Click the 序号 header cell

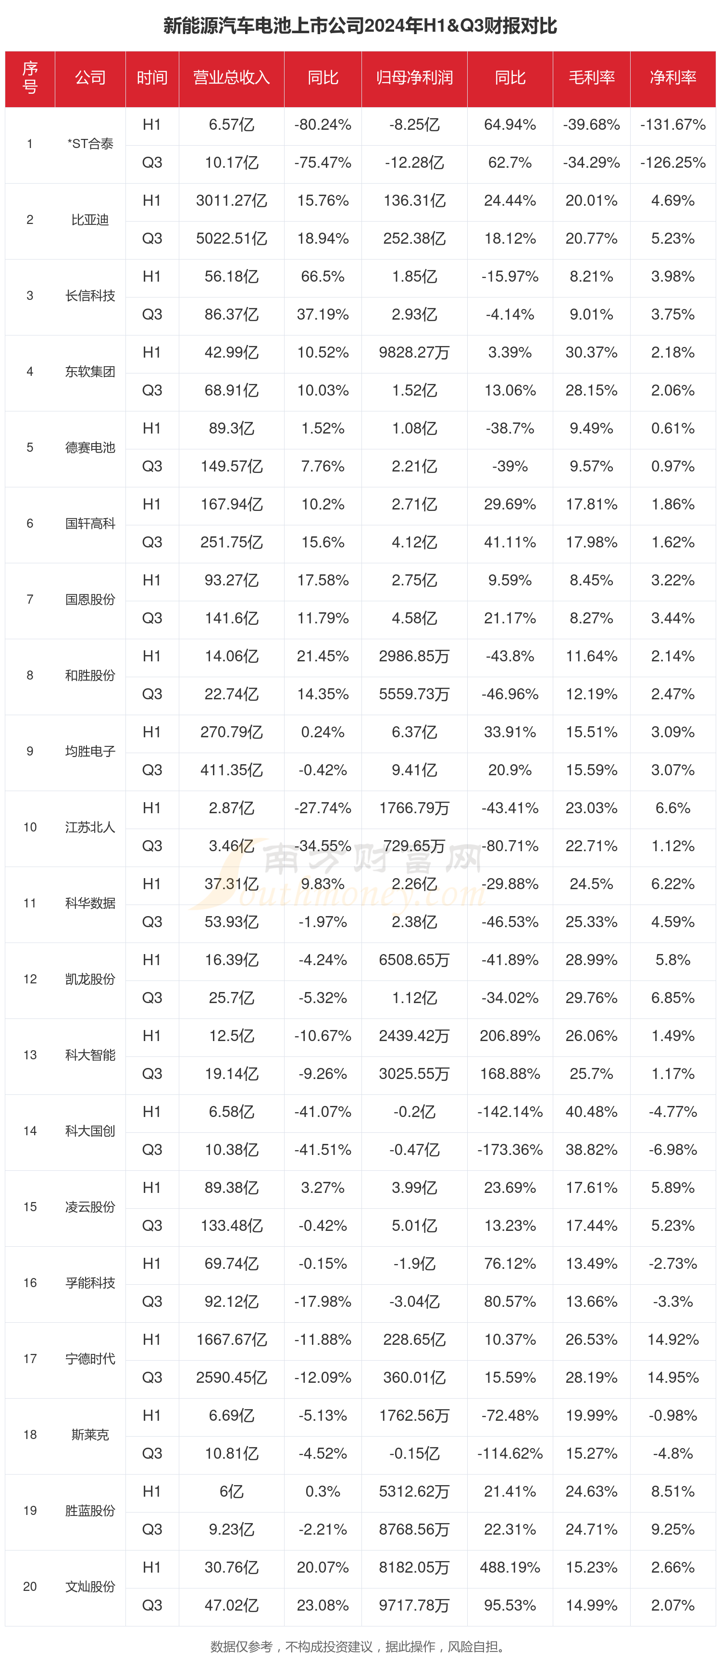tap(30, 78)
